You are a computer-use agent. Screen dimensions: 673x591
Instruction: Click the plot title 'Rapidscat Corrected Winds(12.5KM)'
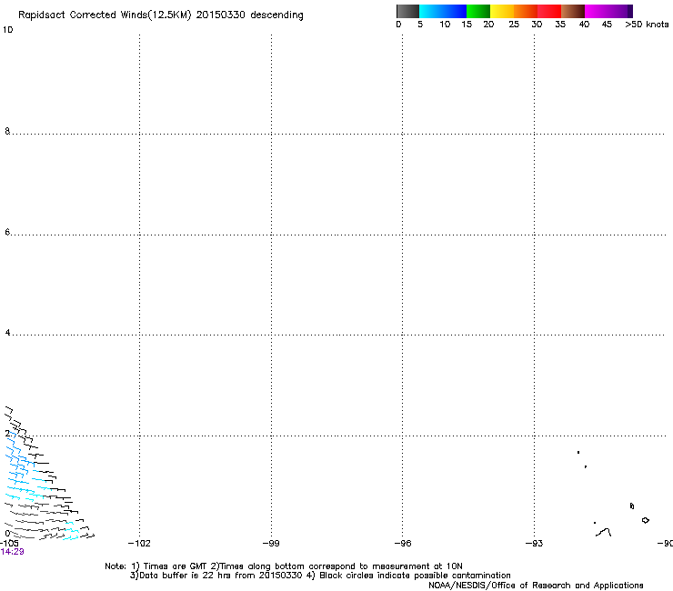[x=105, y=15]
